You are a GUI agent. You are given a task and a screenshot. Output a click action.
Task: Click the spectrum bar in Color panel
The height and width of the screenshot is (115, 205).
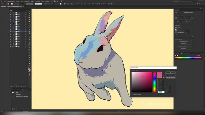(188, 58)
